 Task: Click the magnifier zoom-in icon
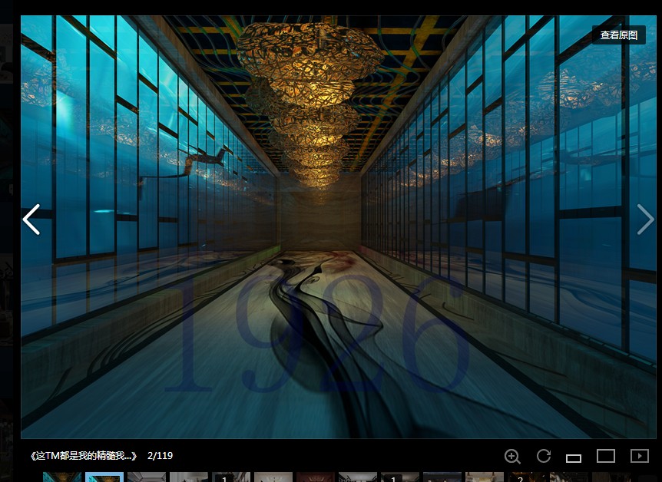click(512, 456)
